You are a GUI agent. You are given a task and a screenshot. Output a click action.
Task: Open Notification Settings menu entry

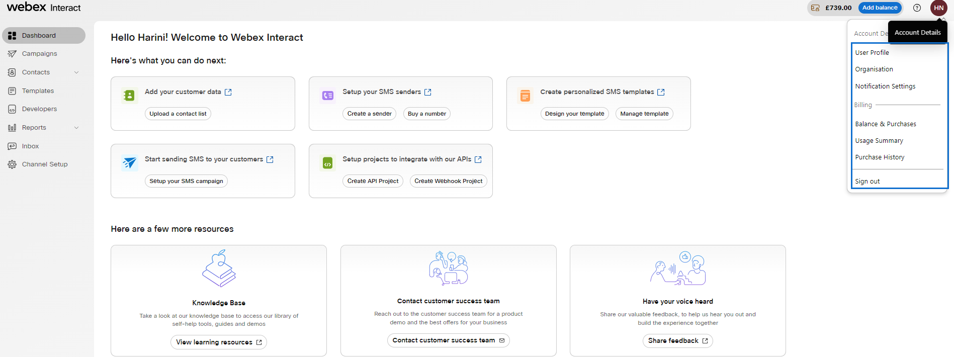pos(885,86)
